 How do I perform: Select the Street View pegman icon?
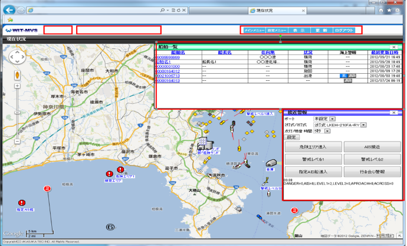[x=17, y=76]
